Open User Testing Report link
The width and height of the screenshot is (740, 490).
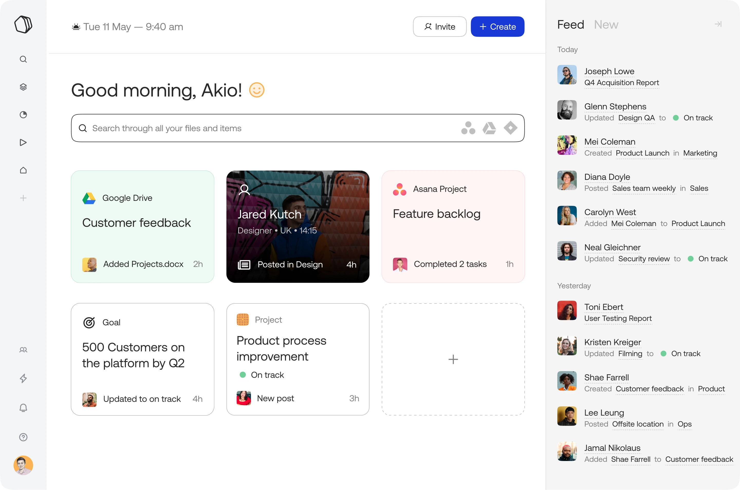(x=618, y=319)
